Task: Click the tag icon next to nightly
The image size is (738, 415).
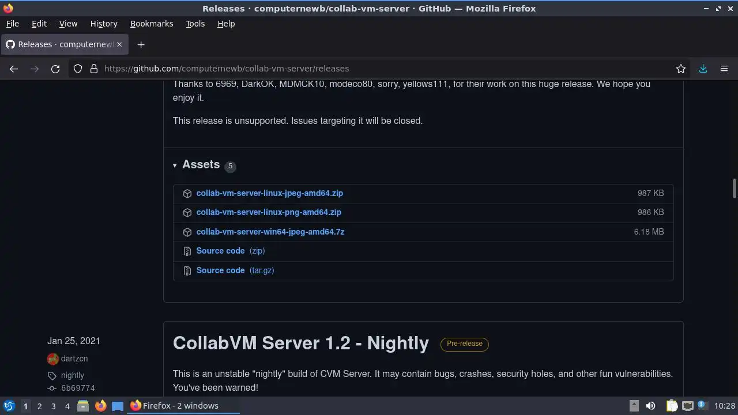Action: pyautogui.click(x=52, y=376)
